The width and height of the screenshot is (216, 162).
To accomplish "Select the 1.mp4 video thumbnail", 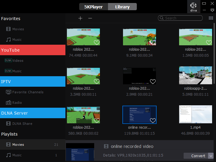I will click(195, 114).
